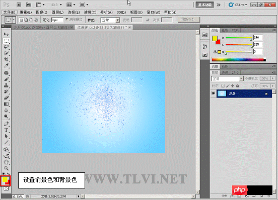Select the Eyedropper tool
The width and height of the screenshot is (278, 200).
click(6, 65)
